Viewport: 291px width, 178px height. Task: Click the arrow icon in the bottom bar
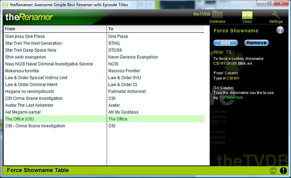pos(273,171)
